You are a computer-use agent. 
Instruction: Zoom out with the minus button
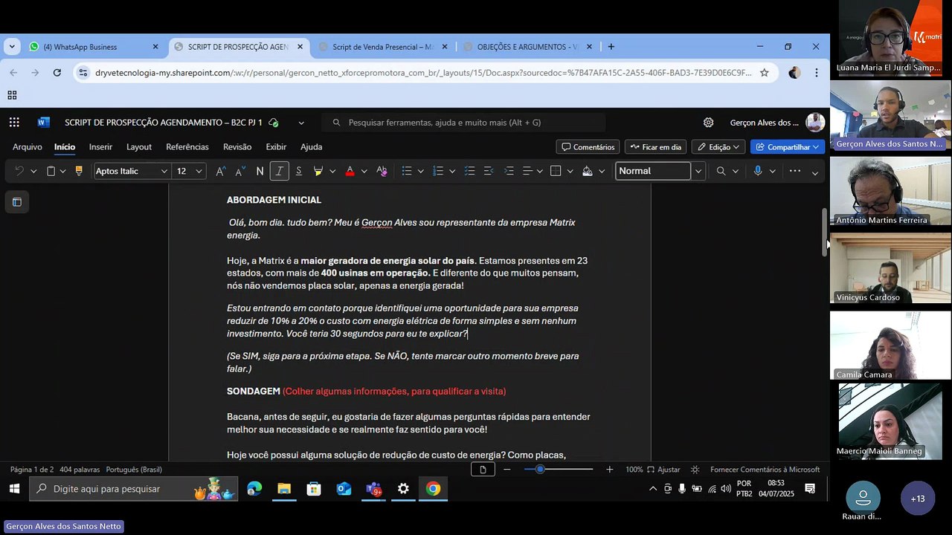[x=507, y=470]
